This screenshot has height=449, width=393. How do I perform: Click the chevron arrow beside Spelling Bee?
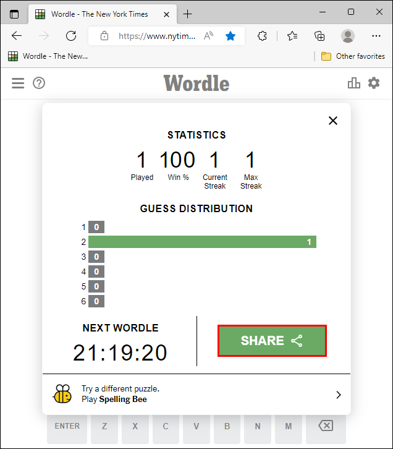click(x=339, y=395)
